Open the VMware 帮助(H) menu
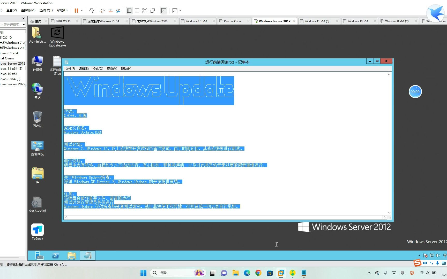This screenshot has height=279, width=447. pyautogui.click(x=62, y=10)
